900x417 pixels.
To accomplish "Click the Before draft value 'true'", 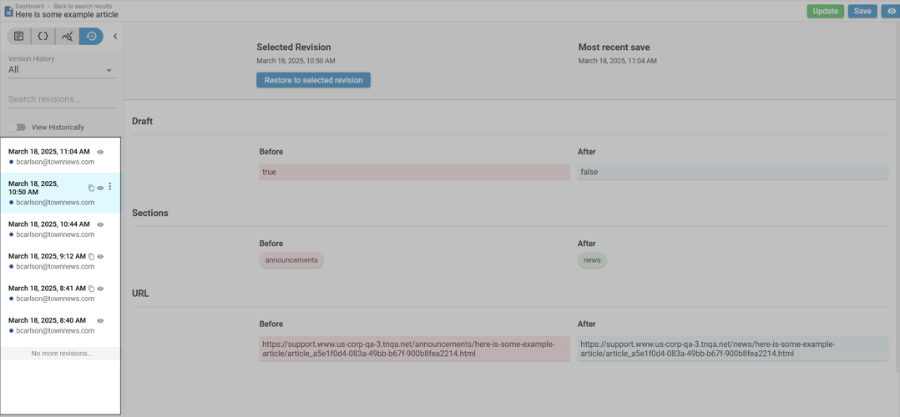I will click(414, 172).
